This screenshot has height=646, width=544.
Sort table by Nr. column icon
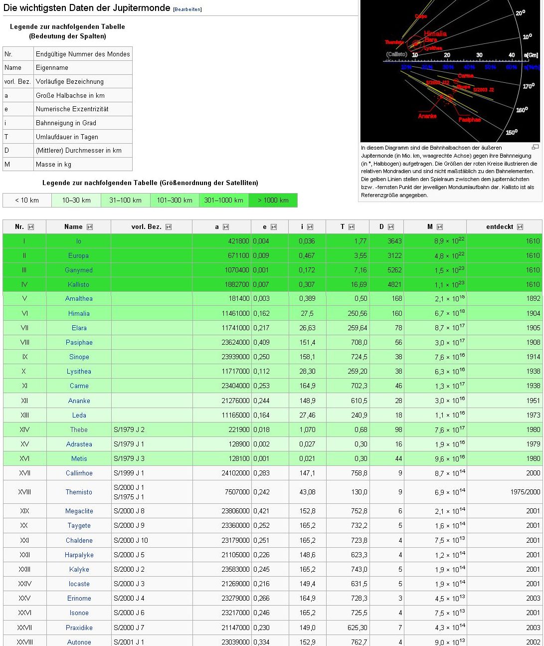(31, 227)
